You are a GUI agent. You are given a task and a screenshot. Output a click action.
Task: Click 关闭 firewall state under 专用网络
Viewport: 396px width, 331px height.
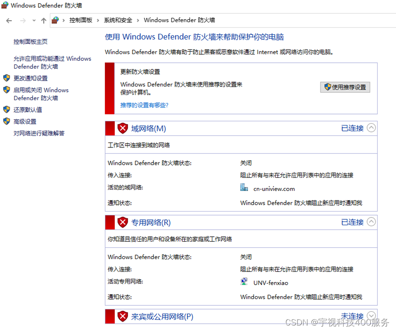[x=246, y=257]
